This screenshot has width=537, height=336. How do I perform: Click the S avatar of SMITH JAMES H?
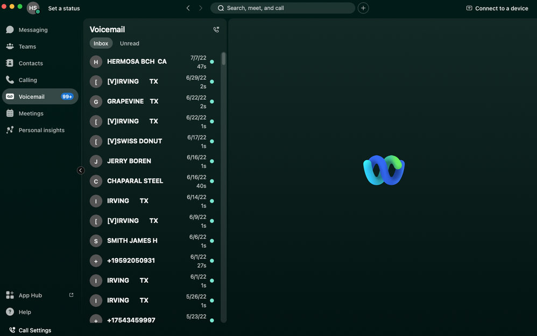click(x=96, y=241)
